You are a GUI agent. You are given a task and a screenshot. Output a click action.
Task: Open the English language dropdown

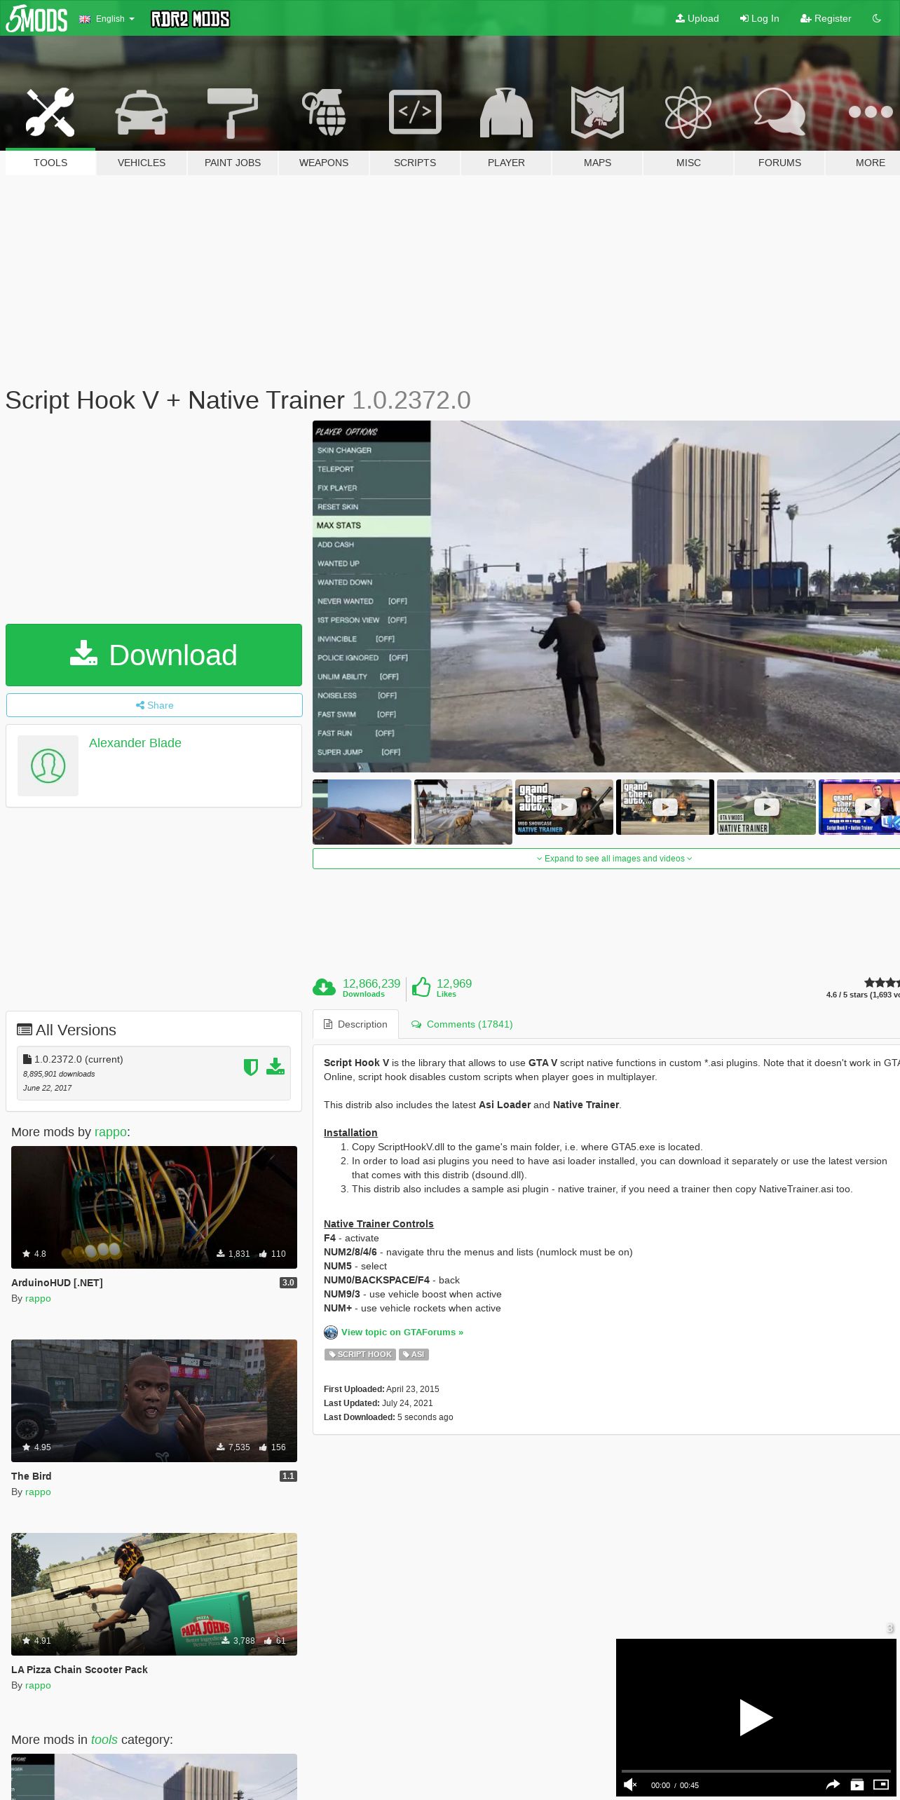click(x=107, y=19)
